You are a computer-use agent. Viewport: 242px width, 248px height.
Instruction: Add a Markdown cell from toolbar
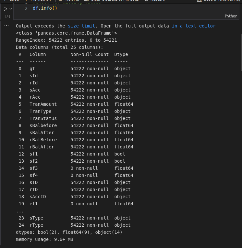[x=38, y=1]
